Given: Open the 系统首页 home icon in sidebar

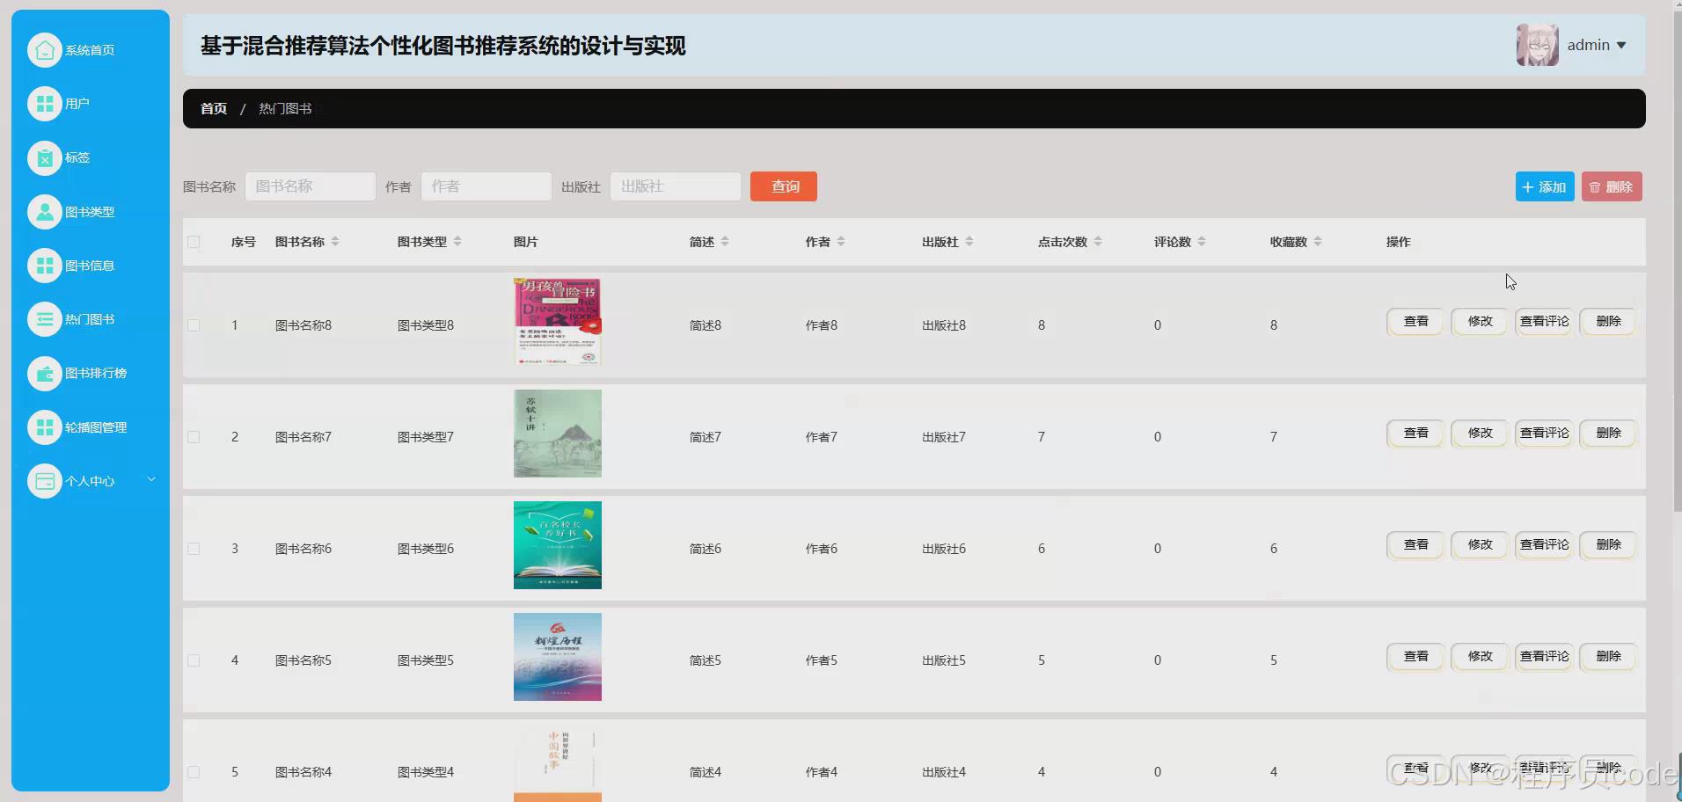Looking at the screenshot, I should [x=45, y=50].
